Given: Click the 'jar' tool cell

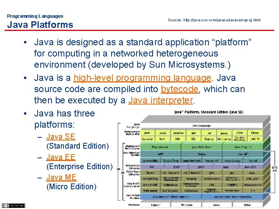Looking at the screenshot, I should 209,133.
